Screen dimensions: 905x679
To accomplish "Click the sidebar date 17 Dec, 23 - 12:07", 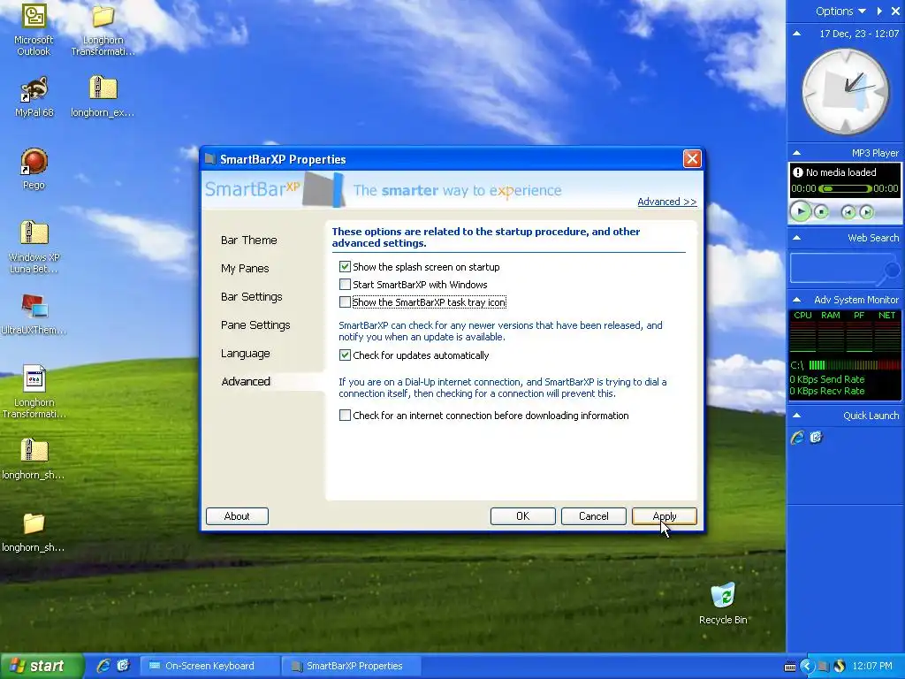I will (859, 34).
